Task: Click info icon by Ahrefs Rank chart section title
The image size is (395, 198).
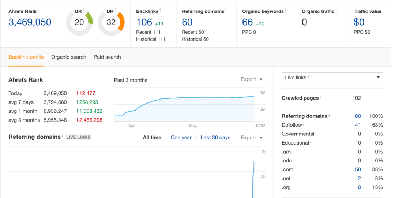Action: tap(45, 78)
